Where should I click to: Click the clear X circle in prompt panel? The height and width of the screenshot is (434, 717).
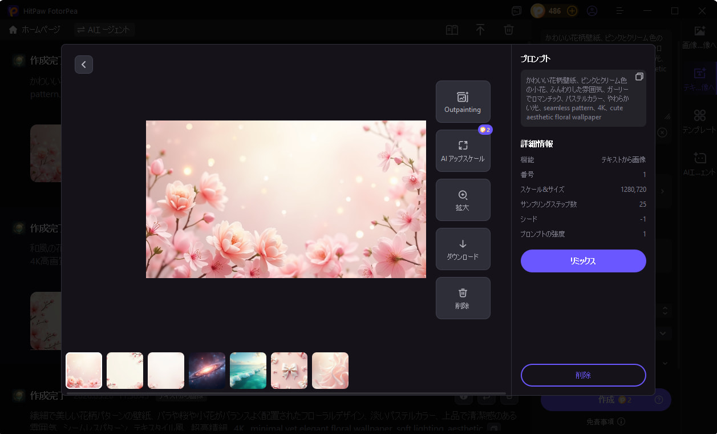662,132
